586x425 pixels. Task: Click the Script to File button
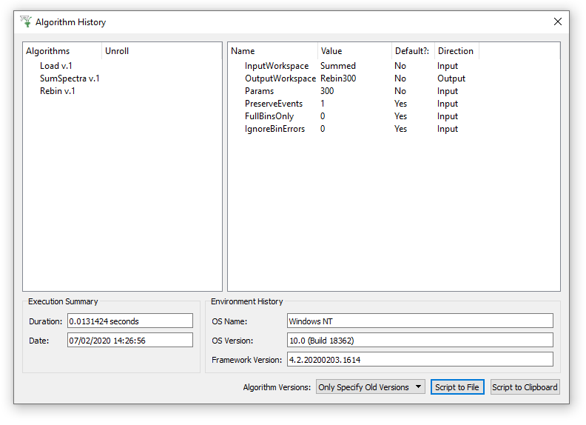pos(457,387)
